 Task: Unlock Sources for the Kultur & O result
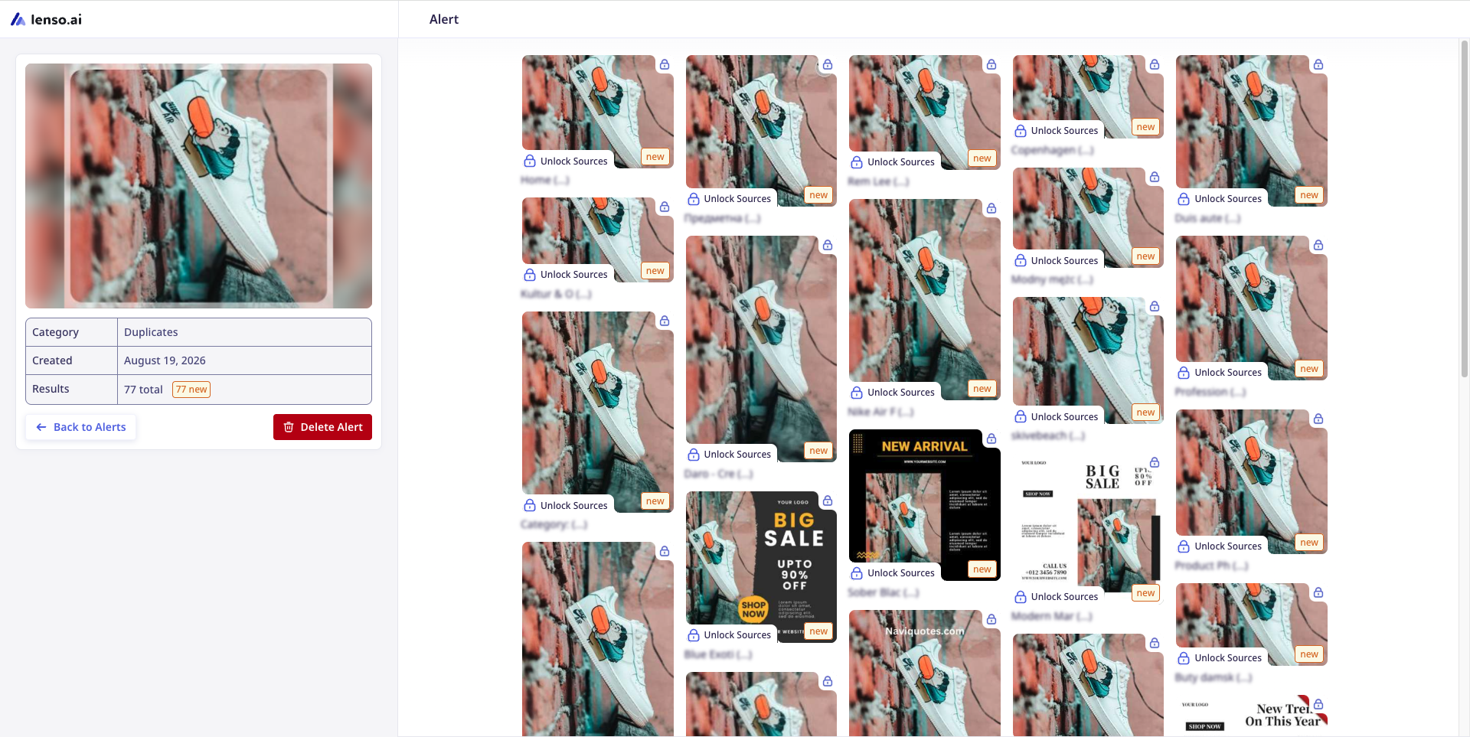(x=566, y=274)
